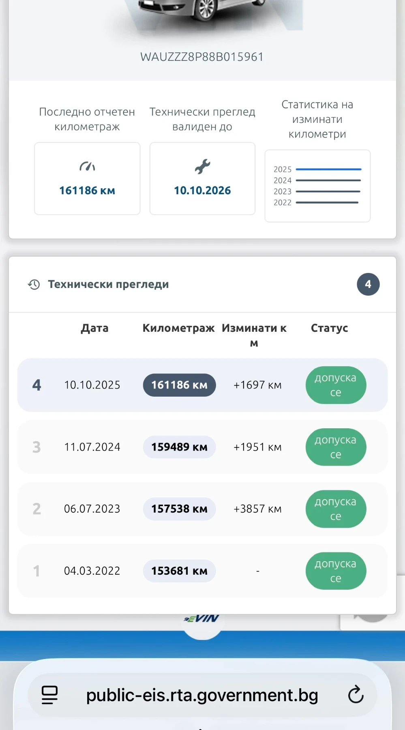Open the kilometers statistics chart card
This screenshot has width=405, height=730.
click(x=317, y=186)
